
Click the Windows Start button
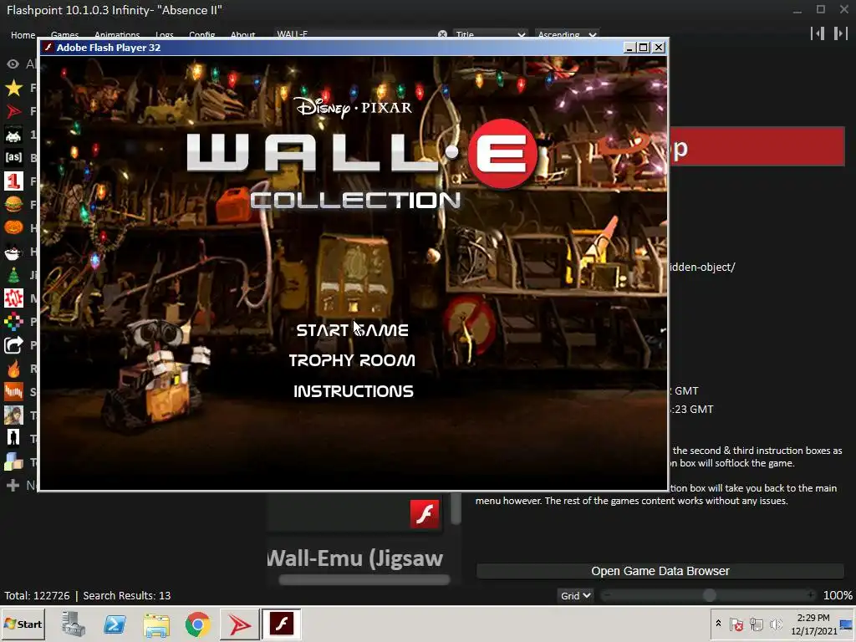[x=23, y=624]
